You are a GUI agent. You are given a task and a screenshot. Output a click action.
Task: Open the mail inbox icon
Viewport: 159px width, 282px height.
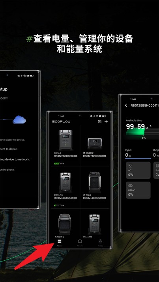[x=99, y=122]
